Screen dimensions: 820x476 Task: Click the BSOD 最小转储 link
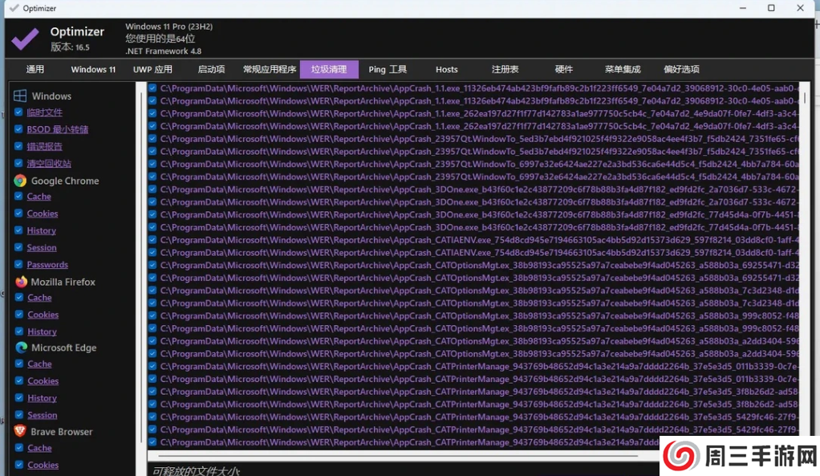click(57, 129)
